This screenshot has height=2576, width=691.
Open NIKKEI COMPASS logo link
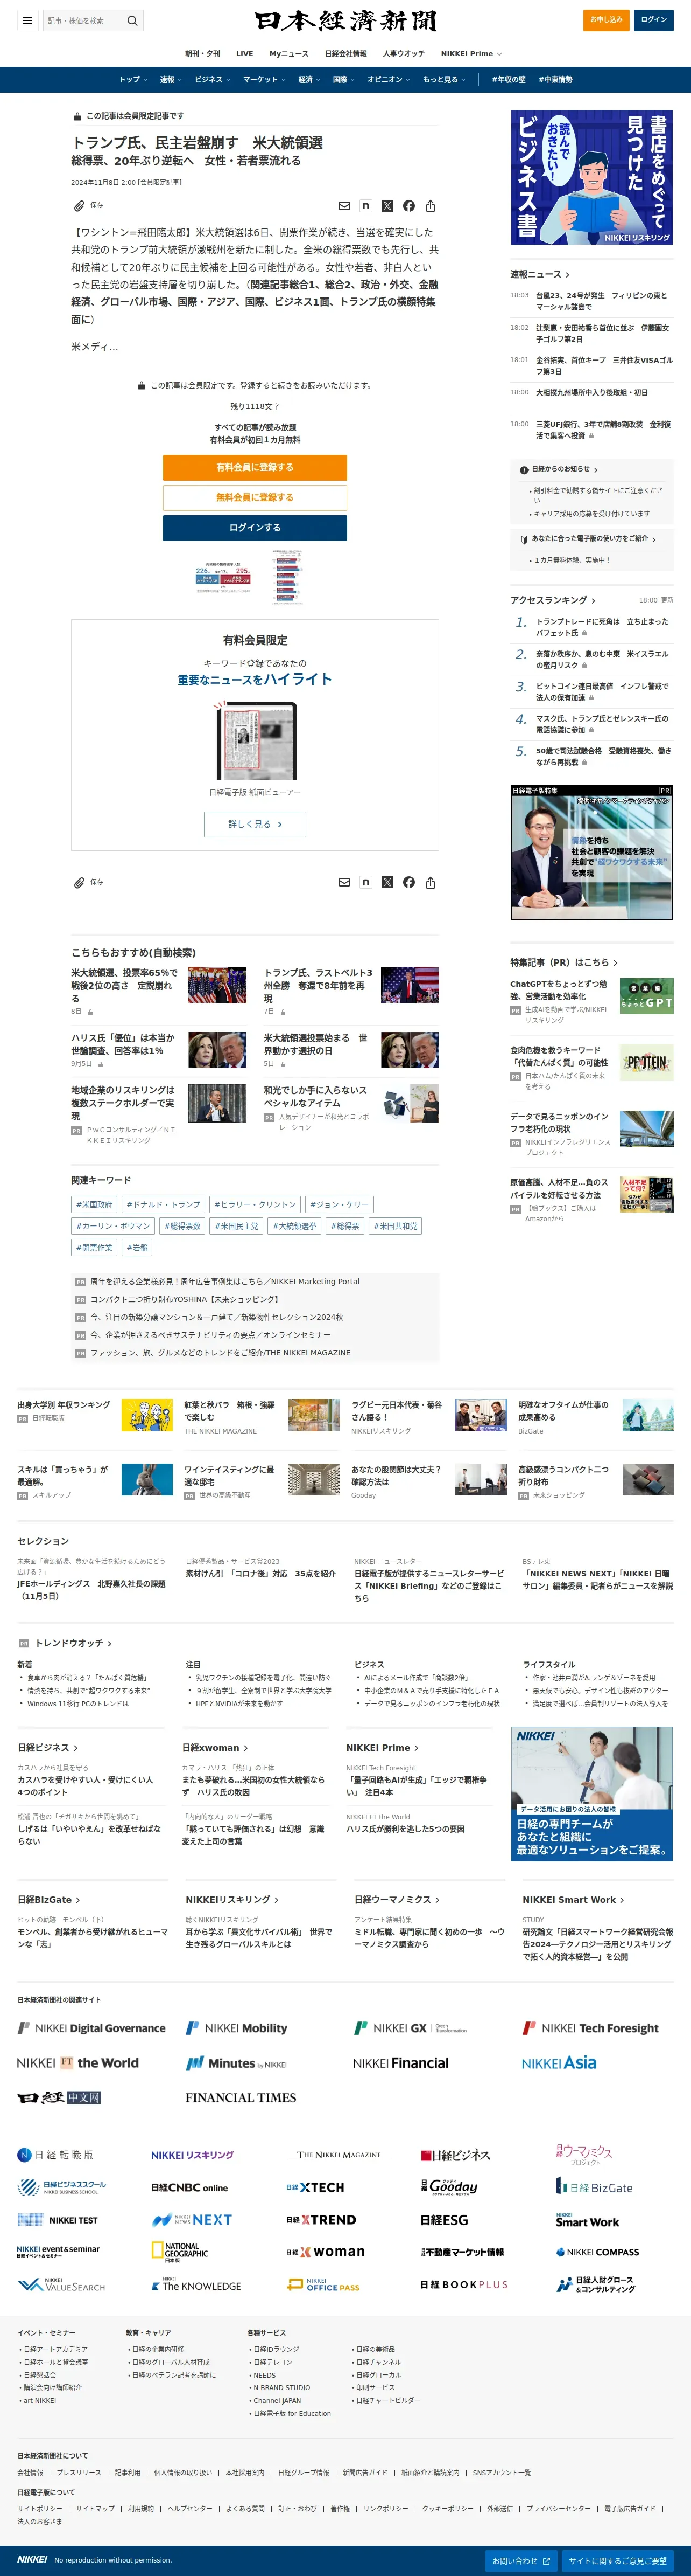click(597, 2252)
